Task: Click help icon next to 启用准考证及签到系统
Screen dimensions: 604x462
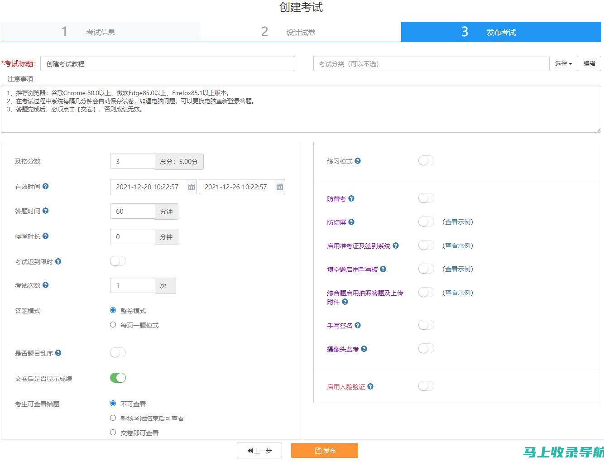Action: tap(396, 245)
